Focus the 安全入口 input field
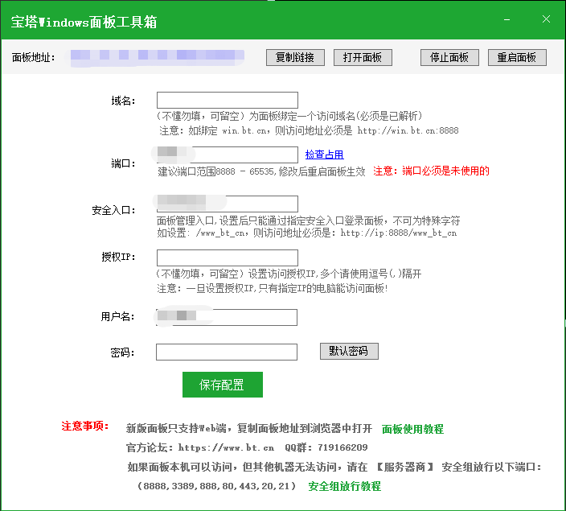This screenshot has width=566, height=511. (x=228, y=204)
